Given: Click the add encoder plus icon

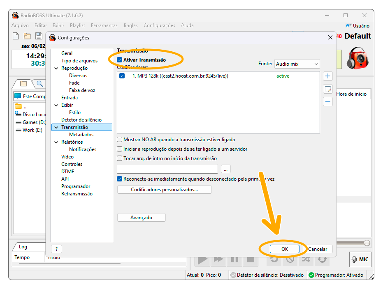Looking at the screenshot, I should coord(328,76).
